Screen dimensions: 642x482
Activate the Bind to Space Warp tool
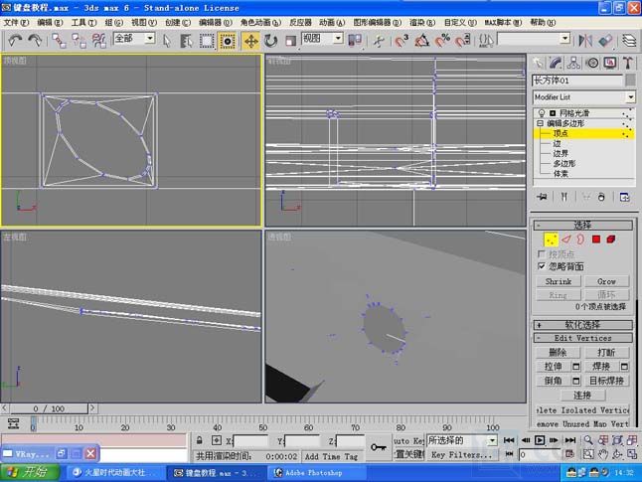tap(98, 41)
